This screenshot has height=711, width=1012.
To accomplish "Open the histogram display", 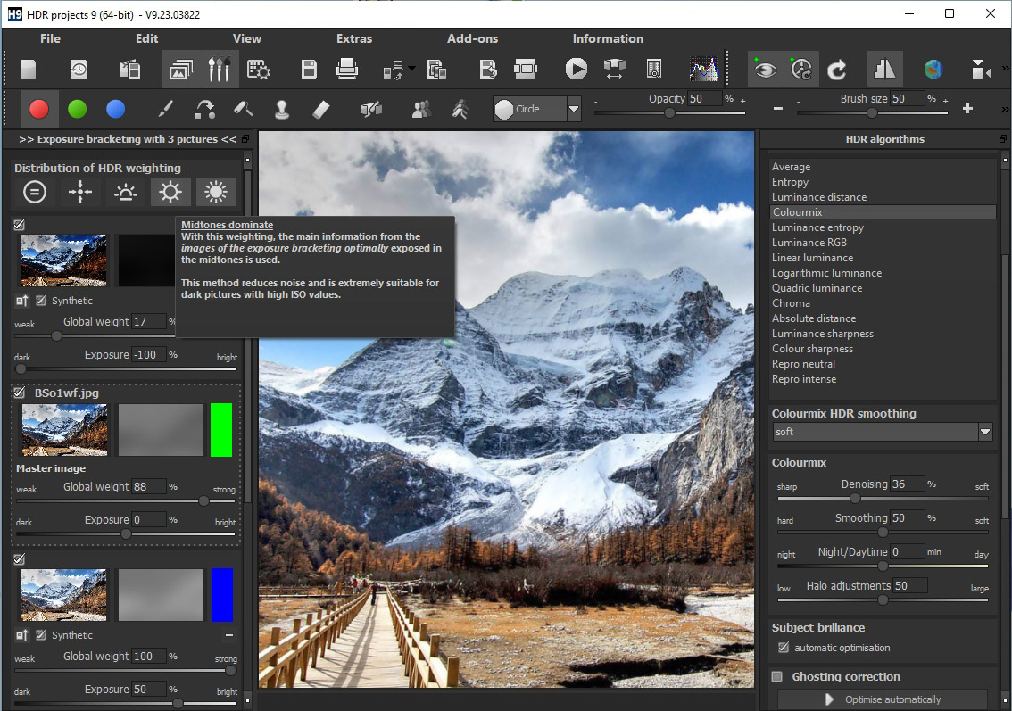I will click(x=703, y=69).
